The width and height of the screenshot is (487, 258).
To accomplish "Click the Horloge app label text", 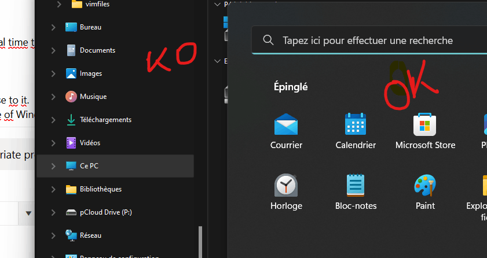I will pyautogui.click(x=286, y=206).
